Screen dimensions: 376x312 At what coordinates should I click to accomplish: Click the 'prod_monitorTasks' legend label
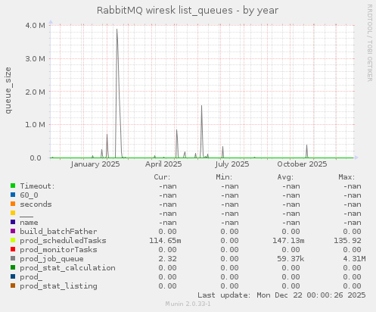click(58, 250)
